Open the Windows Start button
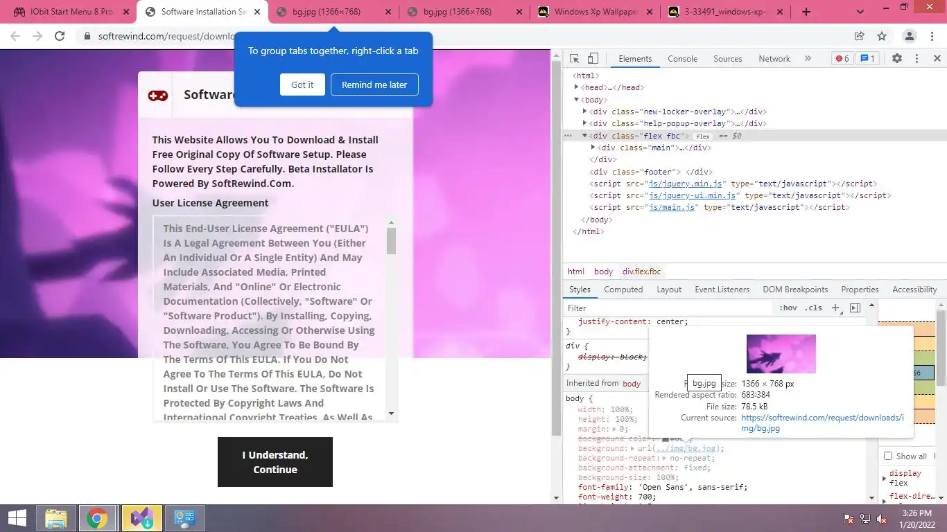The height and width of the screenshot is (532, 947). 17,518
